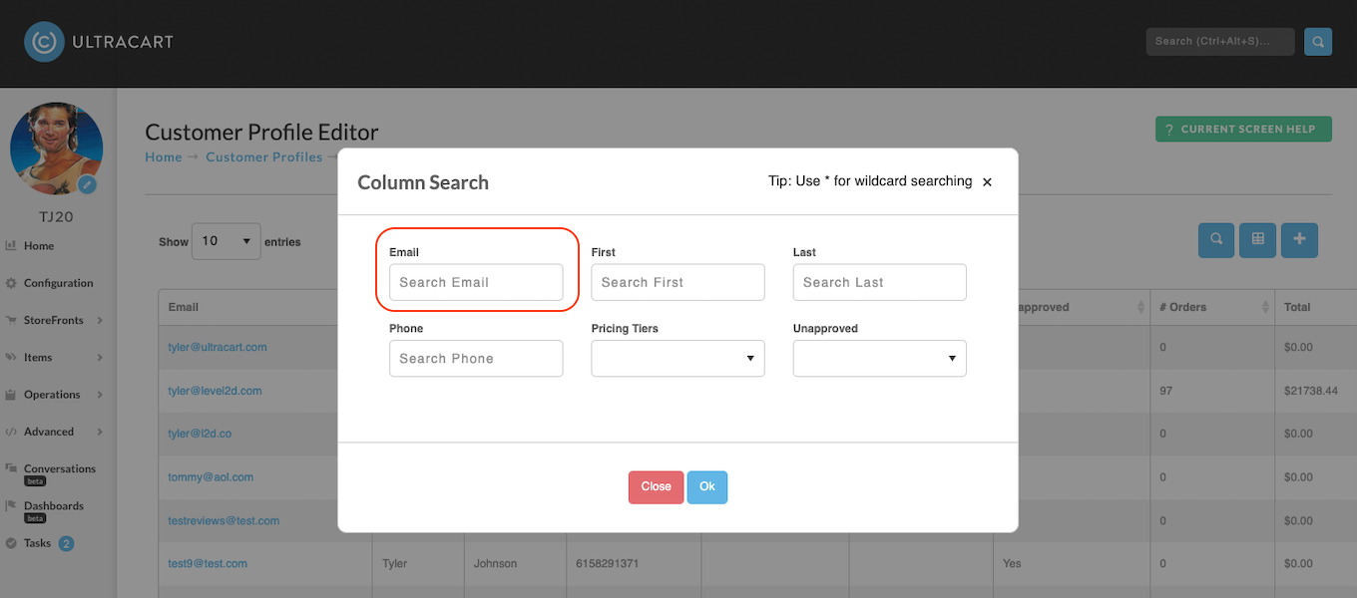1357x598 pixels.
Task: Click the blue Ok button
Action: point(706,486)
